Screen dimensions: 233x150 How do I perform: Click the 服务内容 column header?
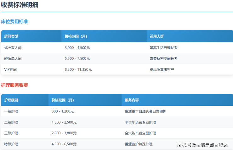[x=132, y=100]
